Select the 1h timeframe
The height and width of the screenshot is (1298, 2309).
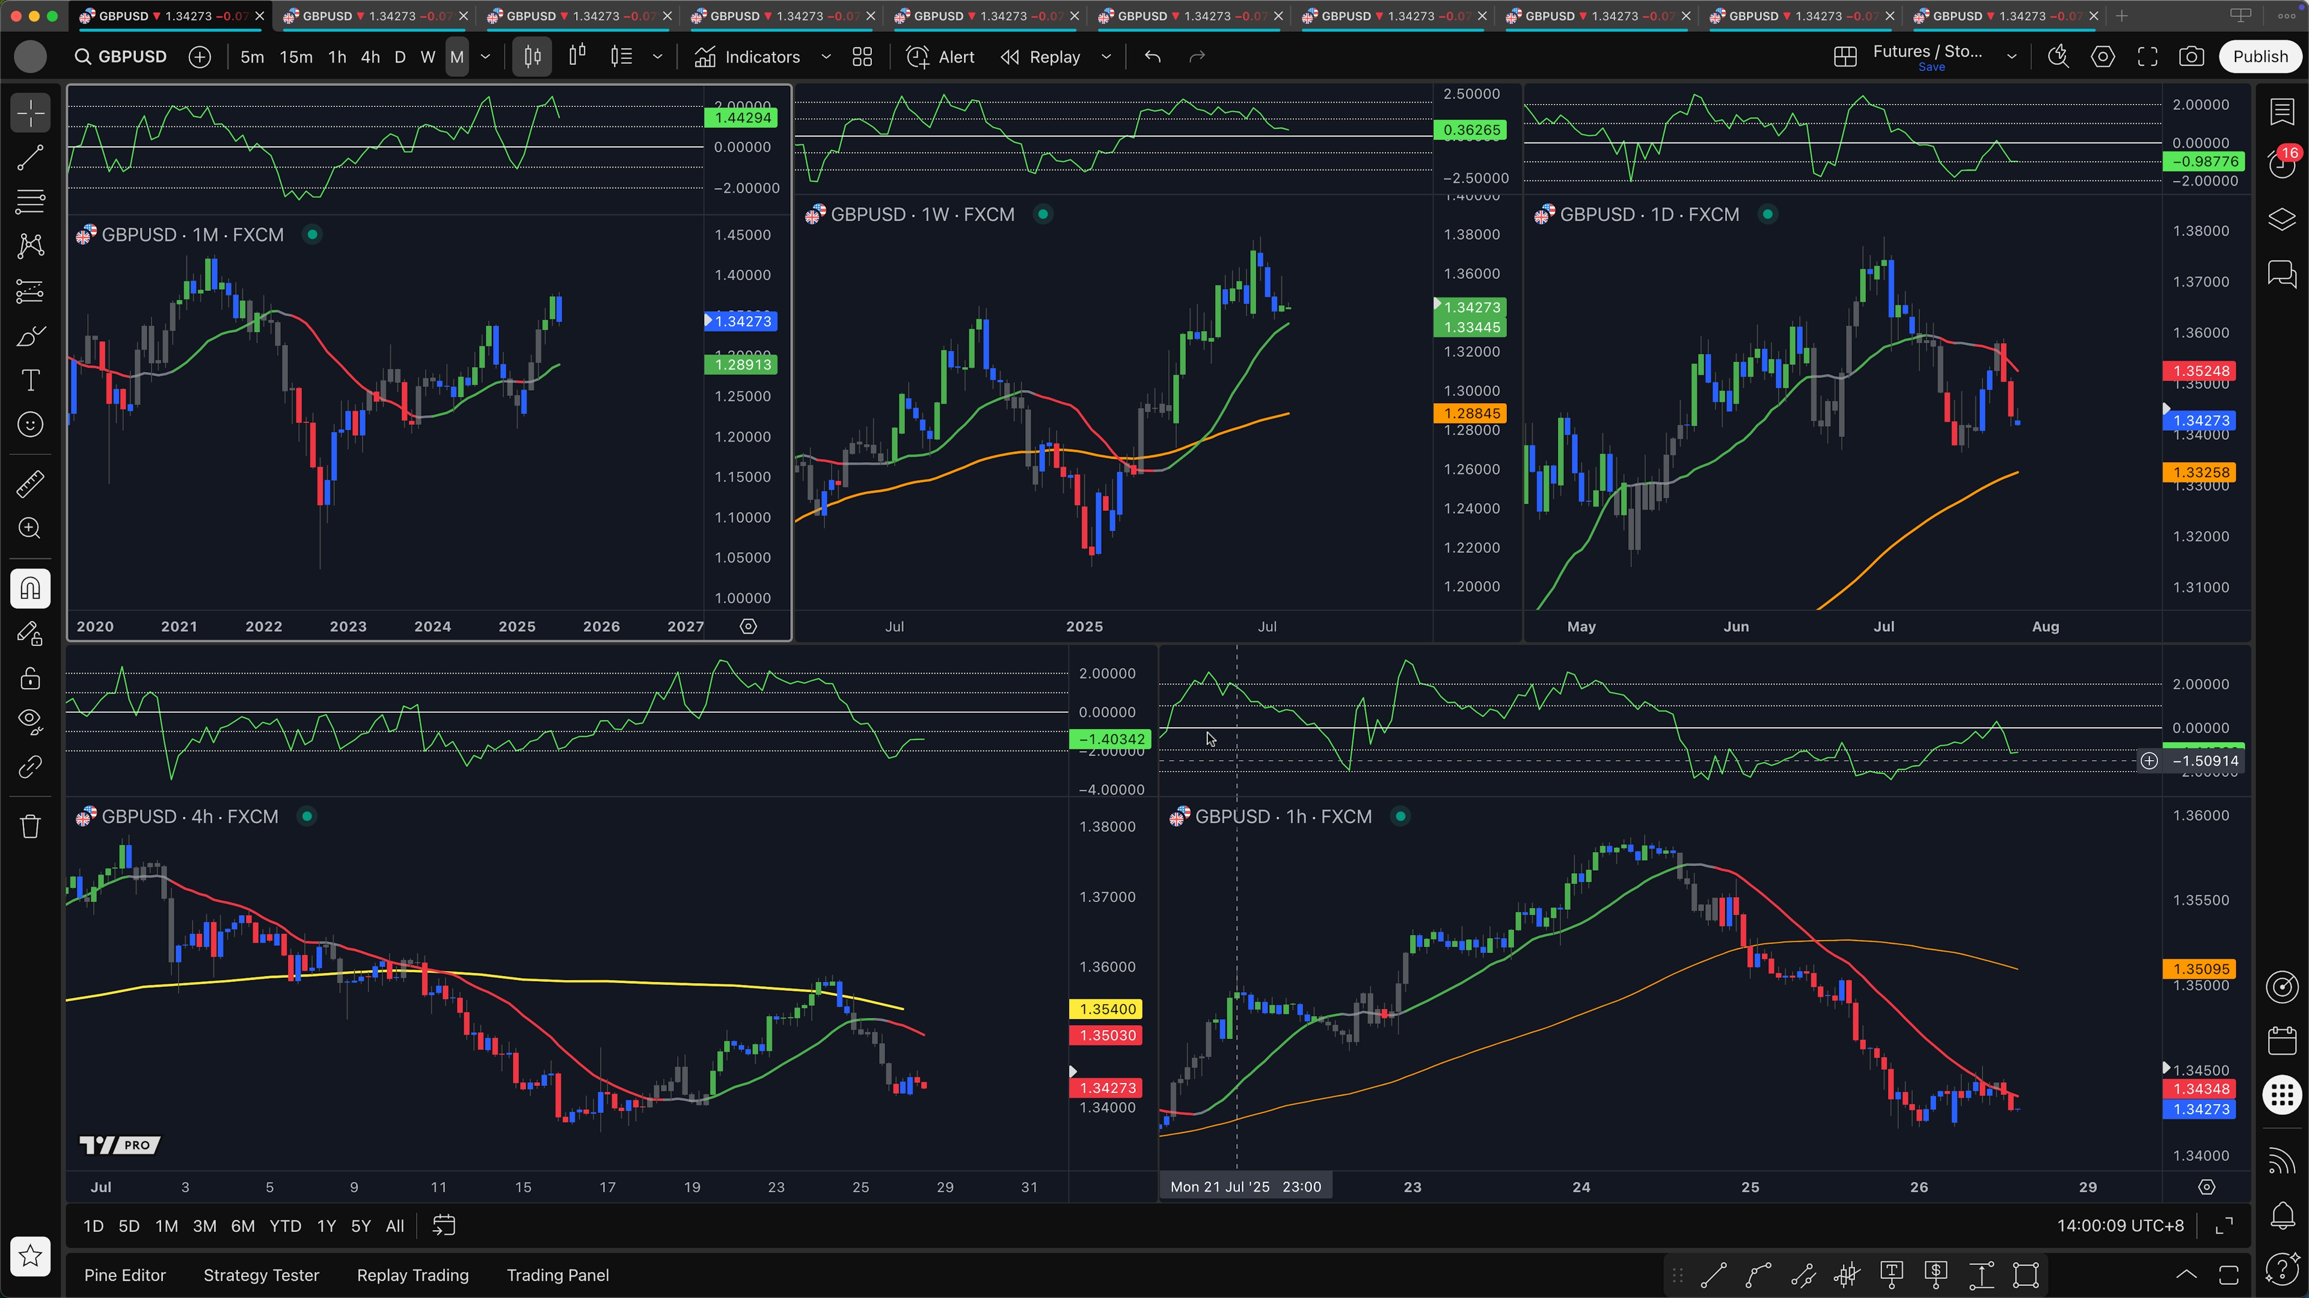point(337,56)
